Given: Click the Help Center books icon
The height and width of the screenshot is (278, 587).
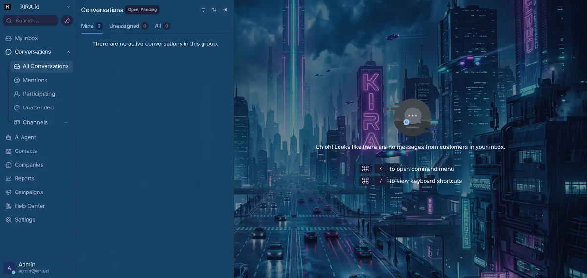Looking at the screenshot, I should tap(8, 206).
